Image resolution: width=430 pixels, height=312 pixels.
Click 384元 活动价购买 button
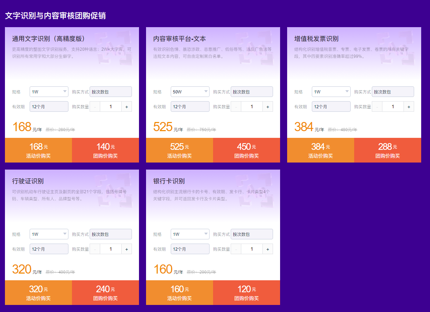point(321,150)
